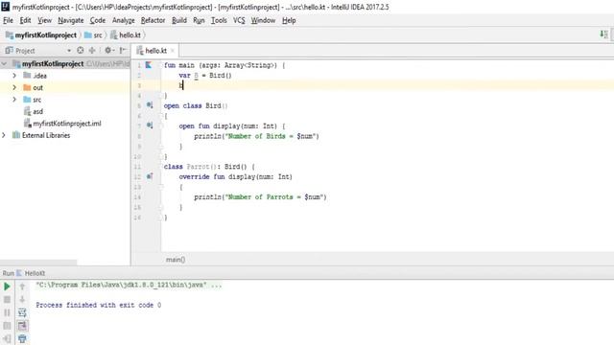
Task: Toggle scroll to end in Run console
Action: click(x=22, y=326)
